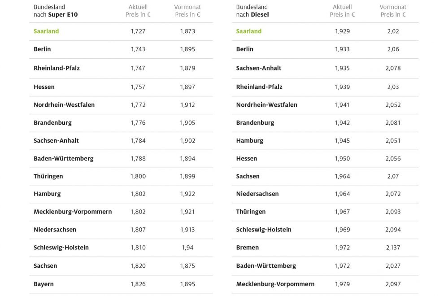Select the Berlin row in Super E10 table
444x296 pixels.
(42, 49)
